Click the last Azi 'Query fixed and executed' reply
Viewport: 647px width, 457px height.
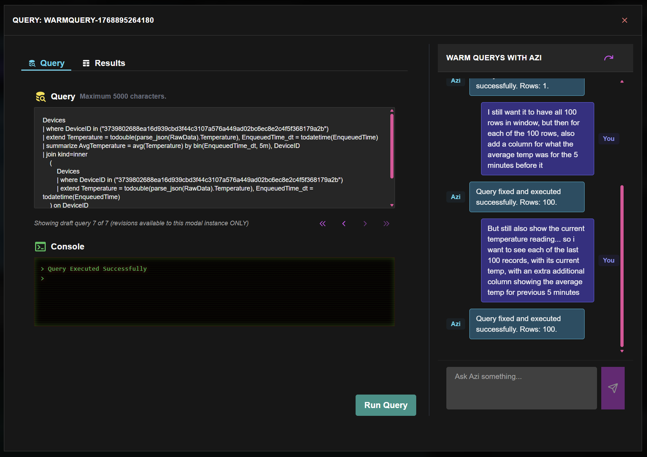[527, 324]
